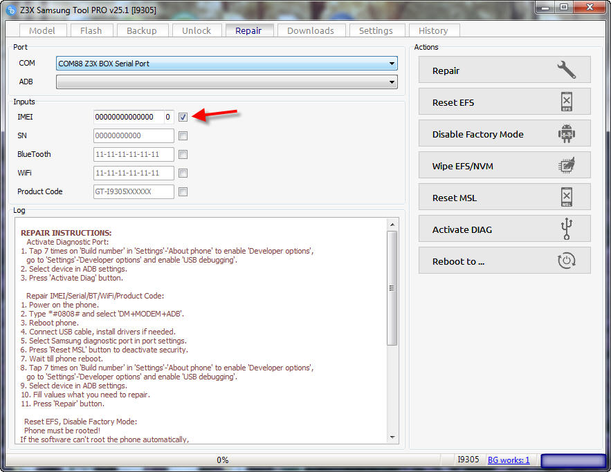Open the Backup tab

(x=142, y=30)
